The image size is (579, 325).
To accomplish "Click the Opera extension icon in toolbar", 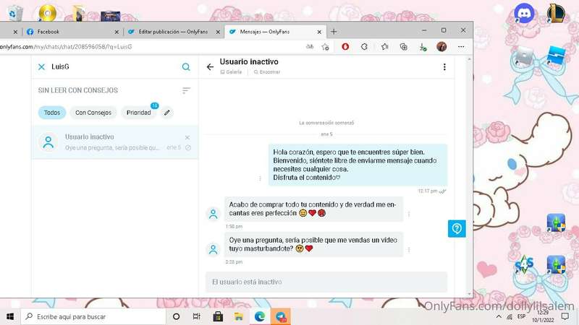I will [x=345, y=47].
